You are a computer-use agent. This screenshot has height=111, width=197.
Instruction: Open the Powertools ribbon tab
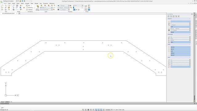point(46,3)
